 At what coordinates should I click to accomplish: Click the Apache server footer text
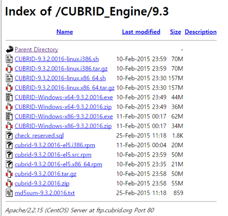click(80, 210)
